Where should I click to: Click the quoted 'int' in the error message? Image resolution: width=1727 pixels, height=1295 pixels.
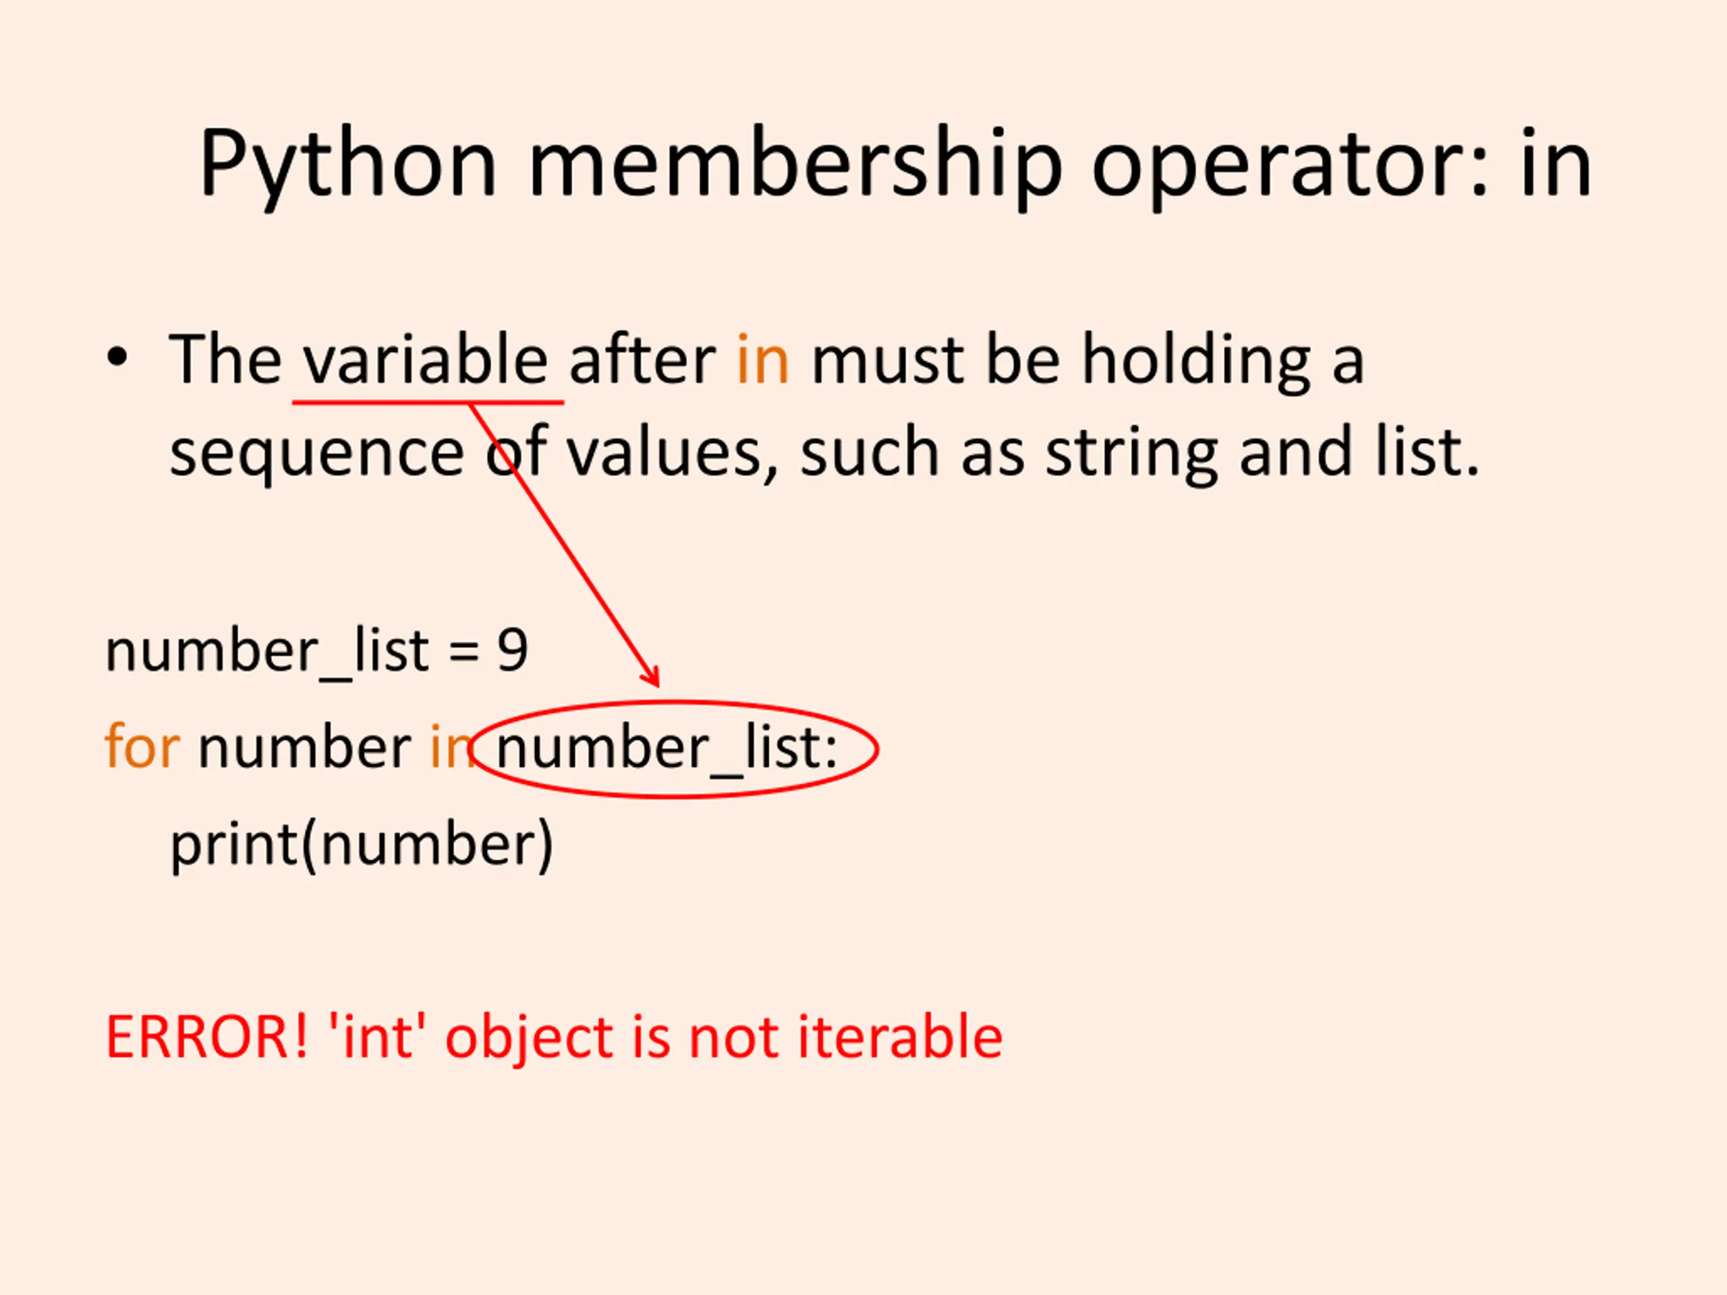[378, 1037]
